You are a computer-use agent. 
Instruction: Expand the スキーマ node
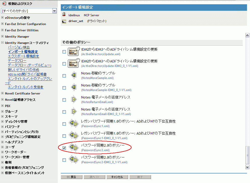point(3,116)
